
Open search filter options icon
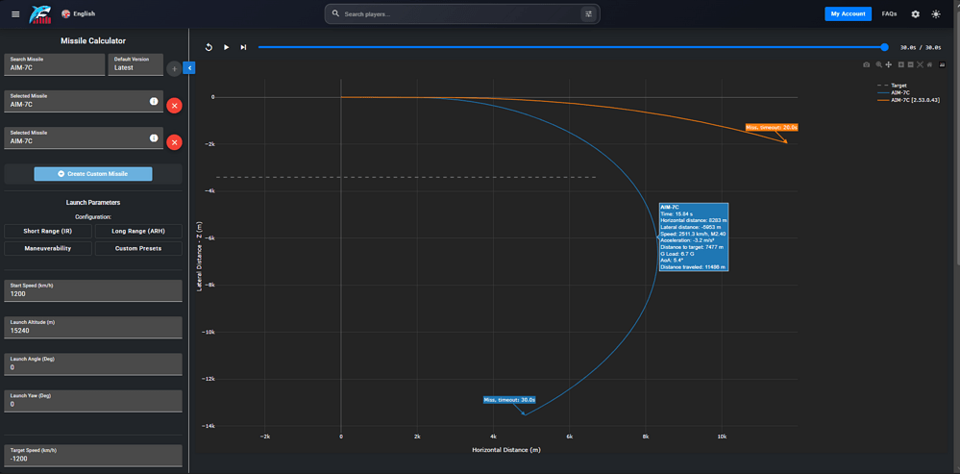click(588, 13)
